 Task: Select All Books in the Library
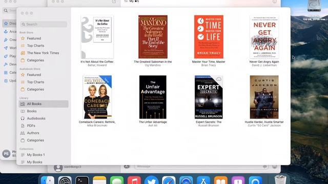[44, 104]
